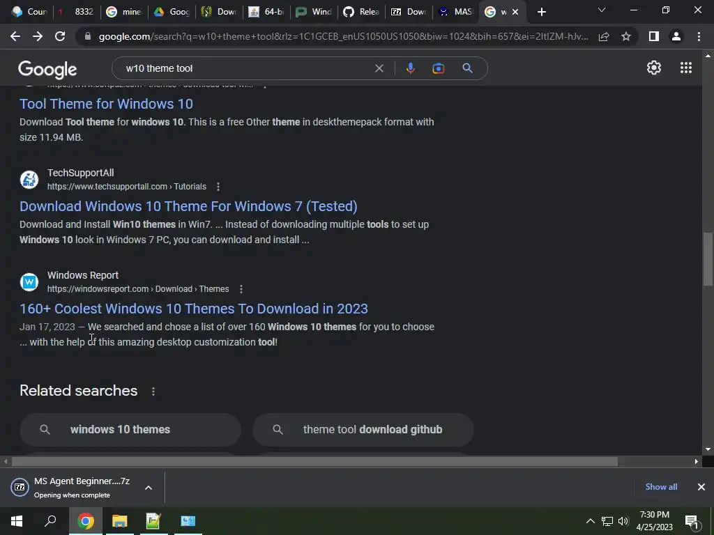Switch to the Coun browser tab
This screenshot has height=535, width=714.
pos(29,12)
